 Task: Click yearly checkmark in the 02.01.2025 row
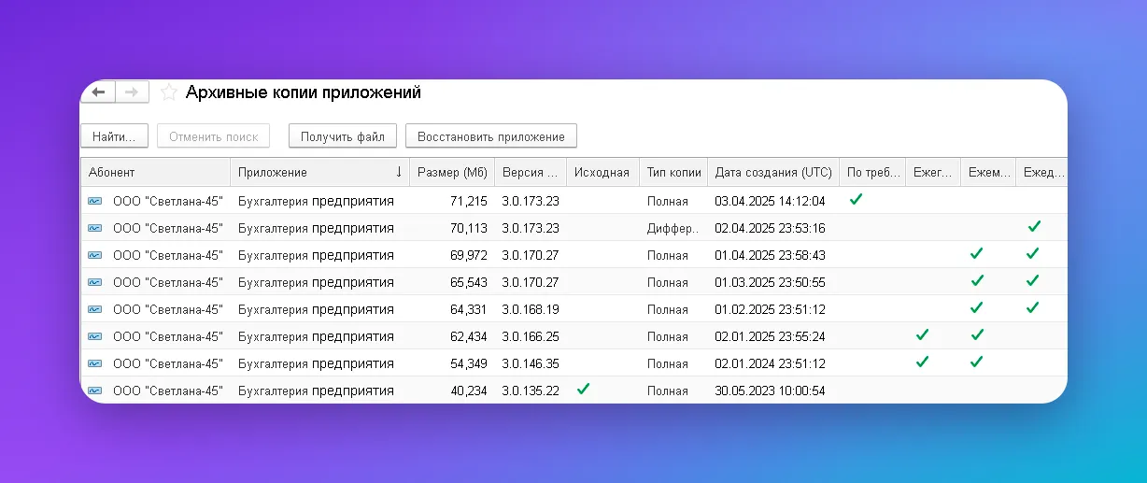click(923, 334)
